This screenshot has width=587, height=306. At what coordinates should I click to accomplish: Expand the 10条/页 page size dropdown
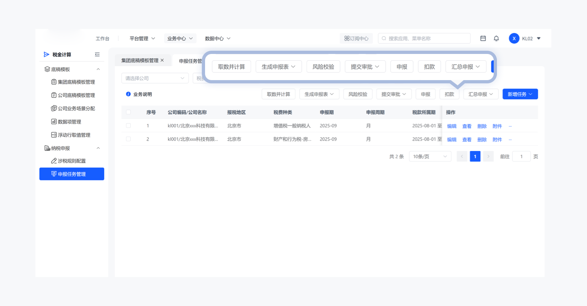point(430,157)
